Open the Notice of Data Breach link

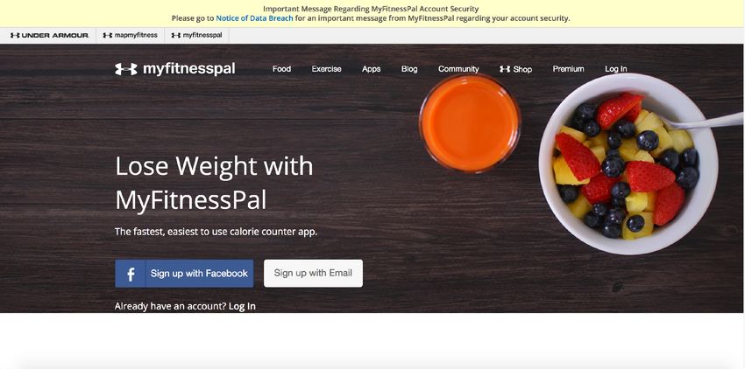254,18
